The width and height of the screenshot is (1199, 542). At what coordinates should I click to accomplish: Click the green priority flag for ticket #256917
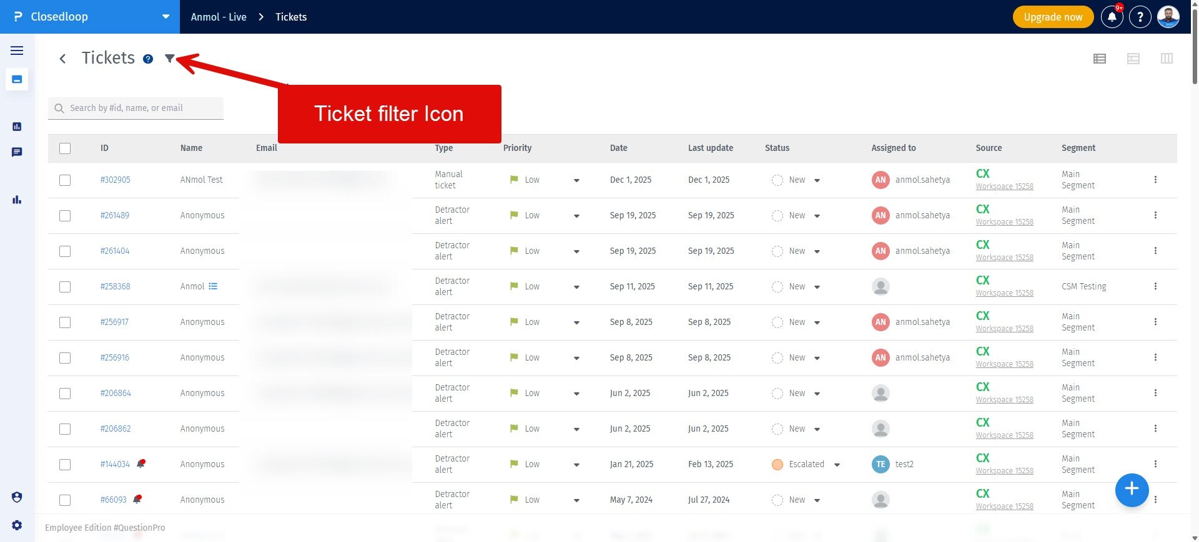514,322
